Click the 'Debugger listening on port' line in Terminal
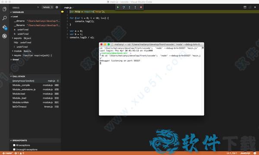This screenshot has width=259, height=155. point(120,61)
